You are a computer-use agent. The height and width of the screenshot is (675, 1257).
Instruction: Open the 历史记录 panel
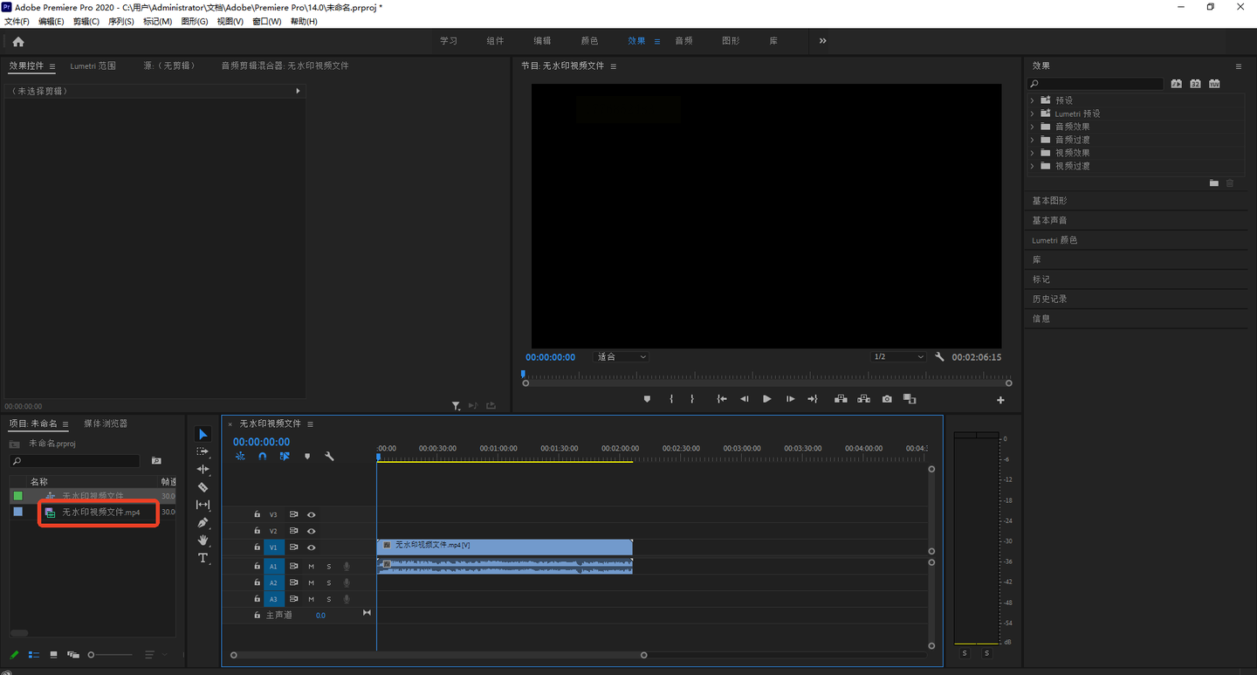pos(1049,299)
